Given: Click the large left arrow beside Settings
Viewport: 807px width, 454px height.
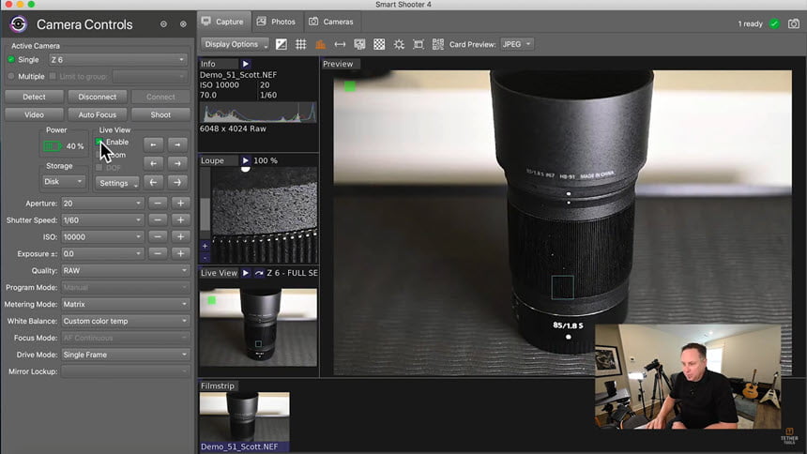Looking at the screenshot, I should pyautogui.click(x=153, y=182).
